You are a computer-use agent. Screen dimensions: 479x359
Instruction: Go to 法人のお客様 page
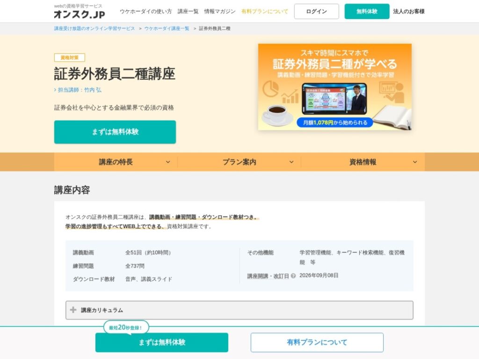pyautogui.click(x=409, y=11)
